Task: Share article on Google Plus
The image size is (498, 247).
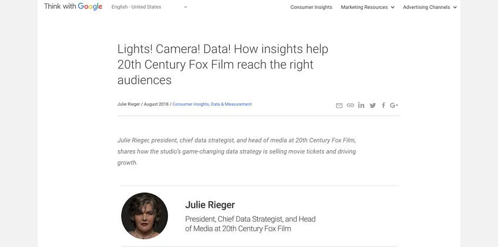Action: [x=394, y=105]
